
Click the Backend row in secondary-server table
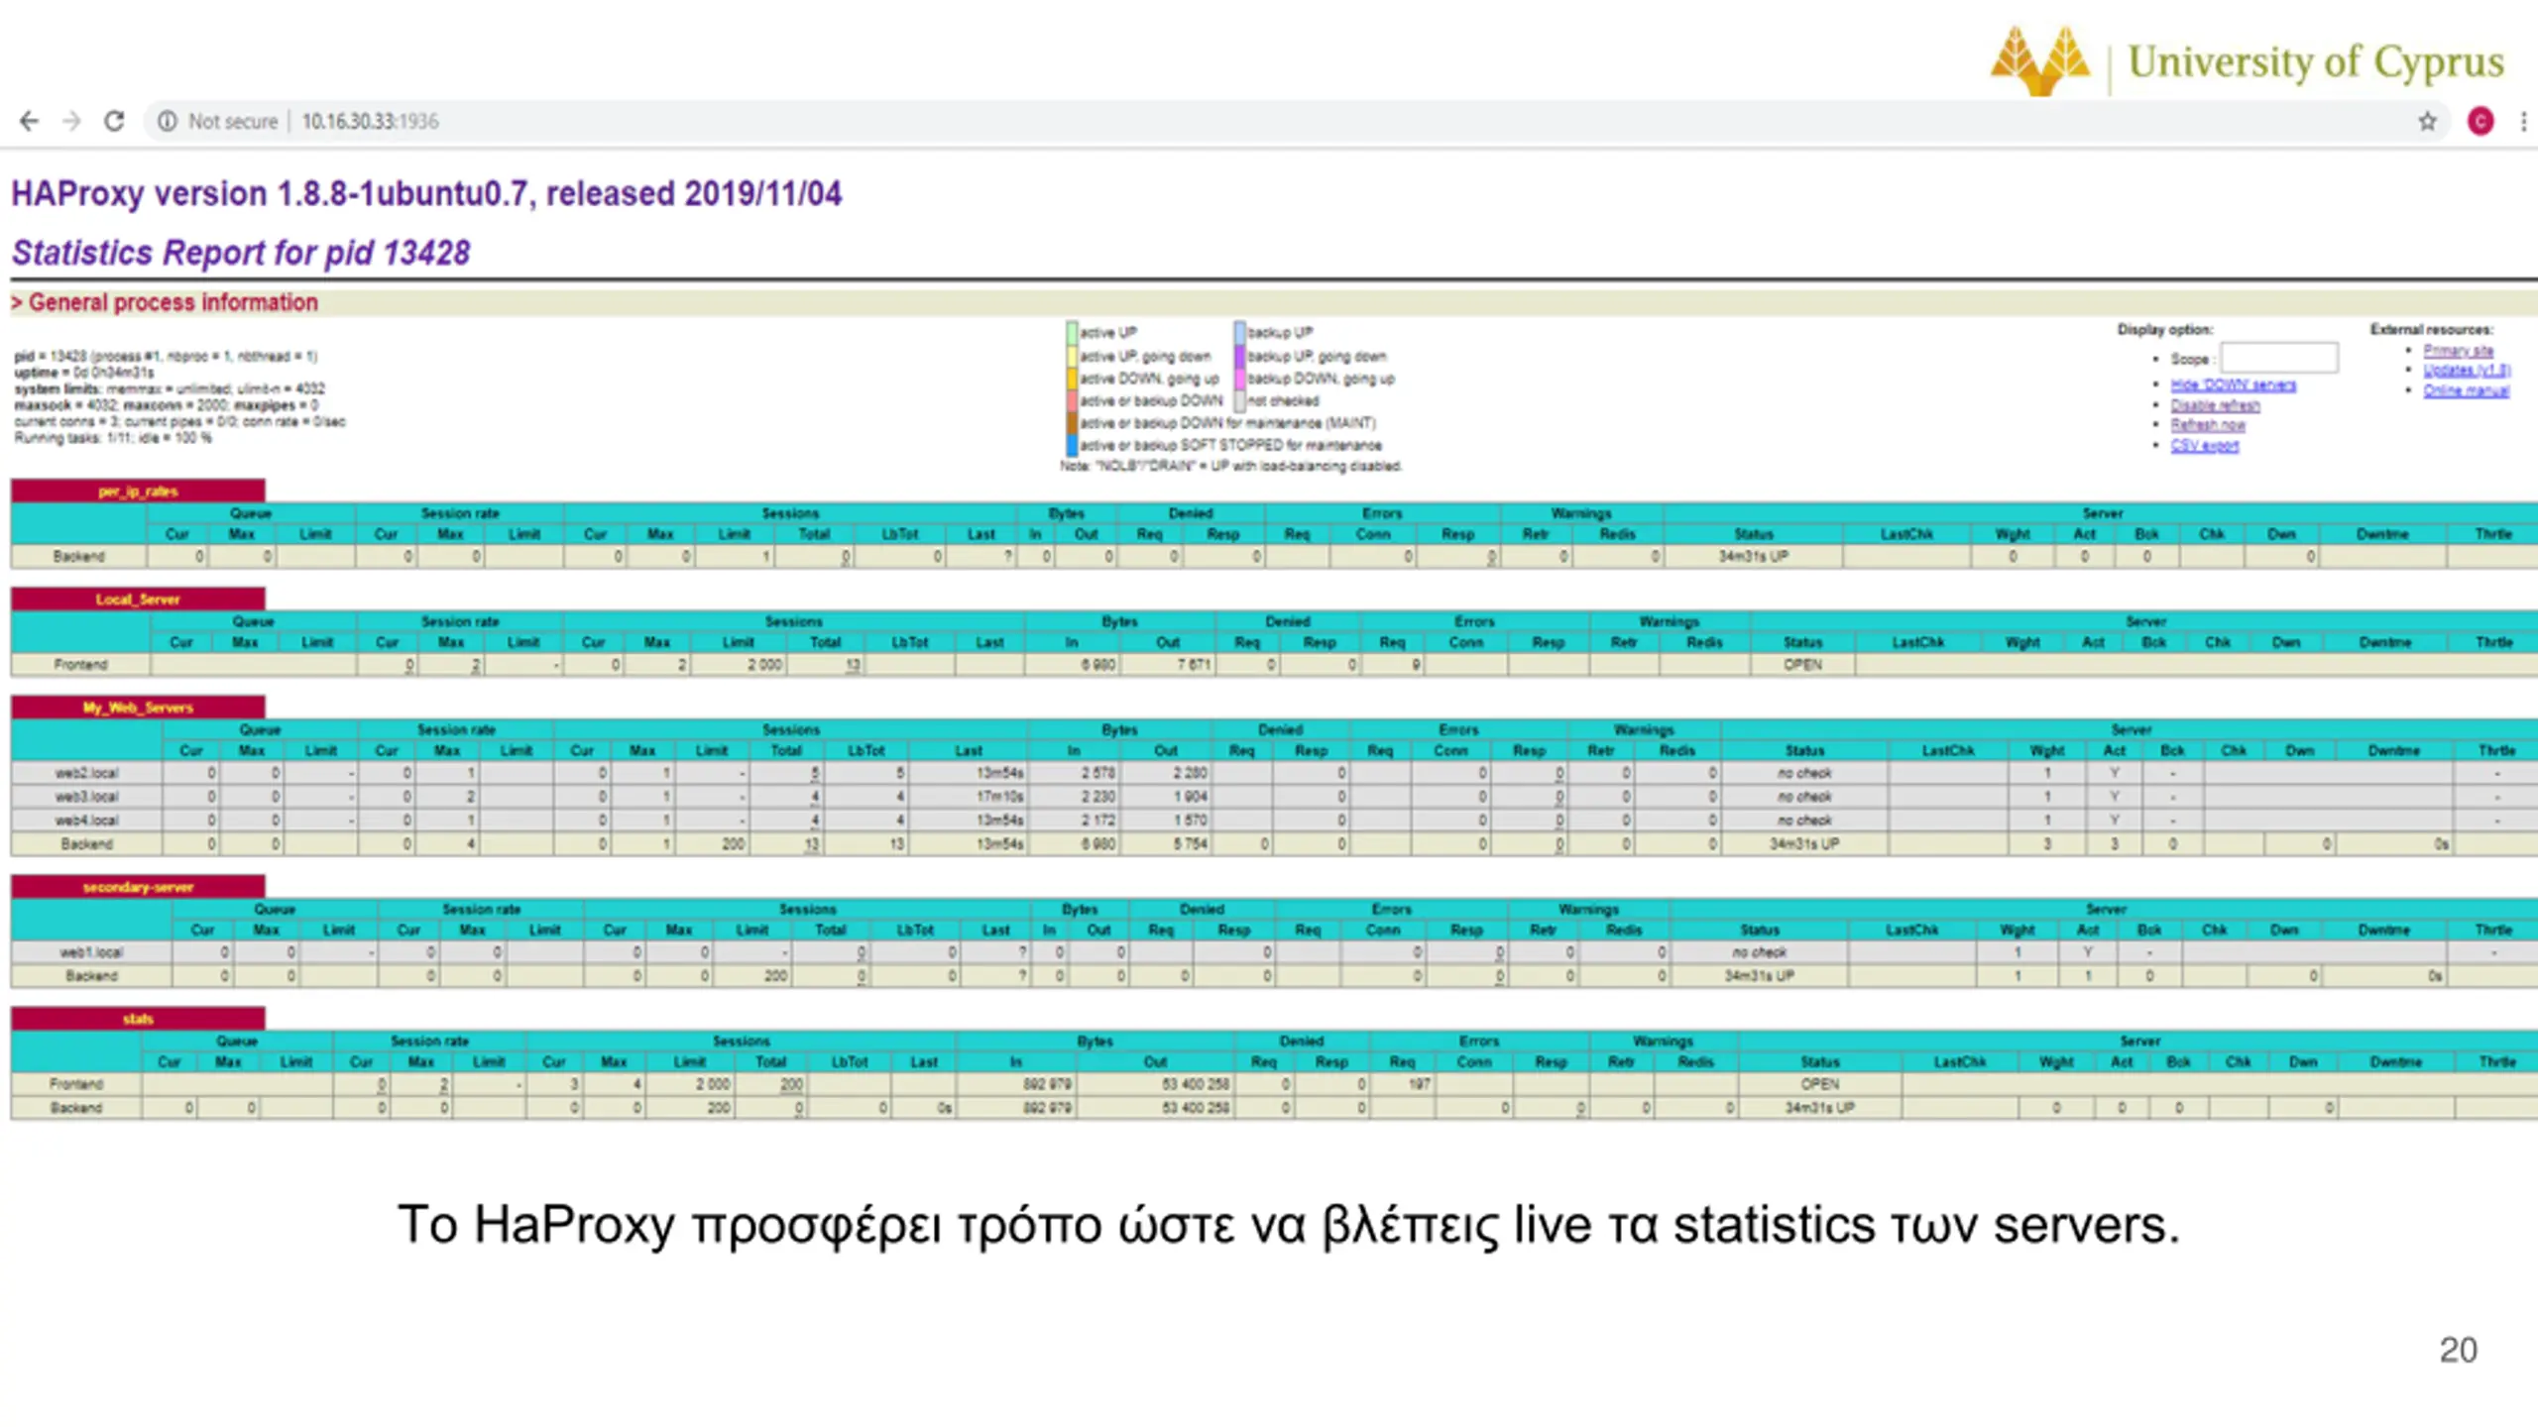[1274, 975]
